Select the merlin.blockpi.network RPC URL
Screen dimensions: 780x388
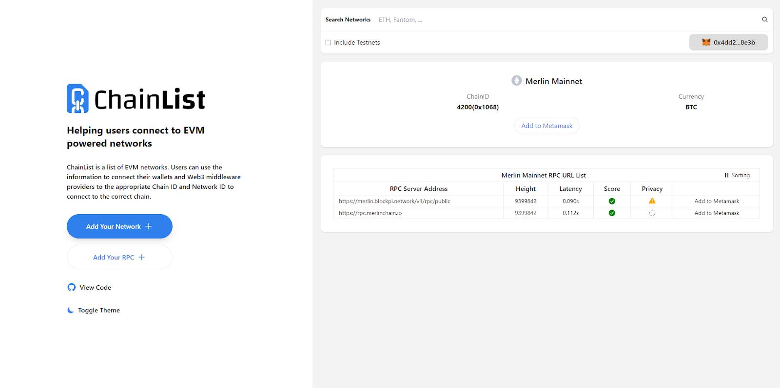pos(394,201)
